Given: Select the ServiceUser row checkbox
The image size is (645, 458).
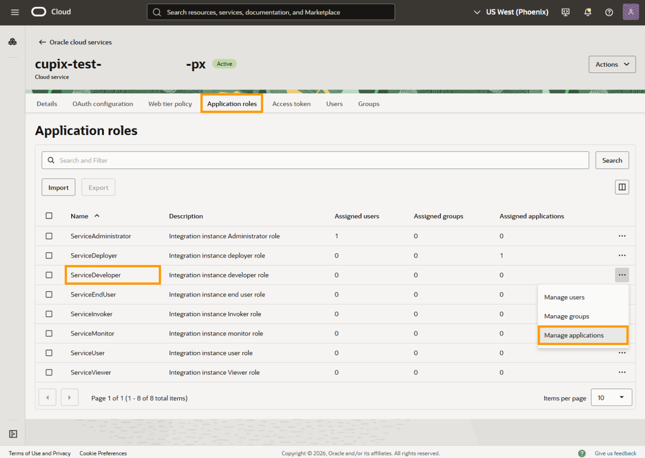Looking at the screenshot, I should click(x=49, y=353).
